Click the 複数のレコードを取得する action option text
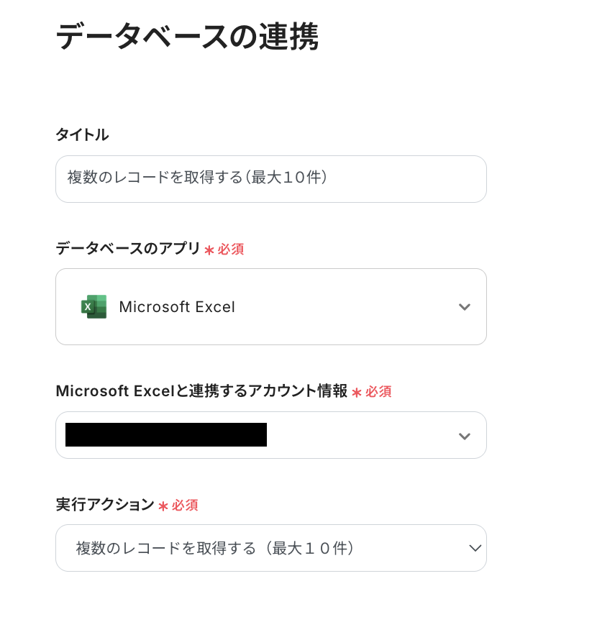 216,548
